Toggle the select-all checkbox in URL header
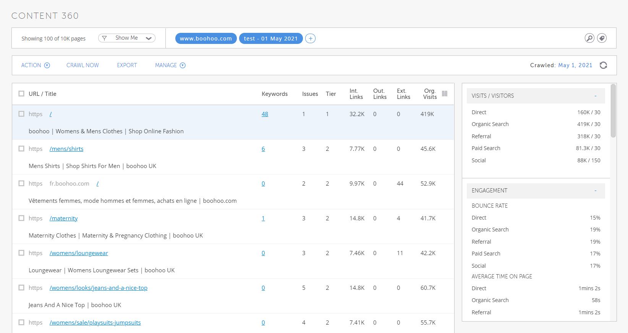Image resolution: width=628 pixels, height=333 pixels. 21,94
